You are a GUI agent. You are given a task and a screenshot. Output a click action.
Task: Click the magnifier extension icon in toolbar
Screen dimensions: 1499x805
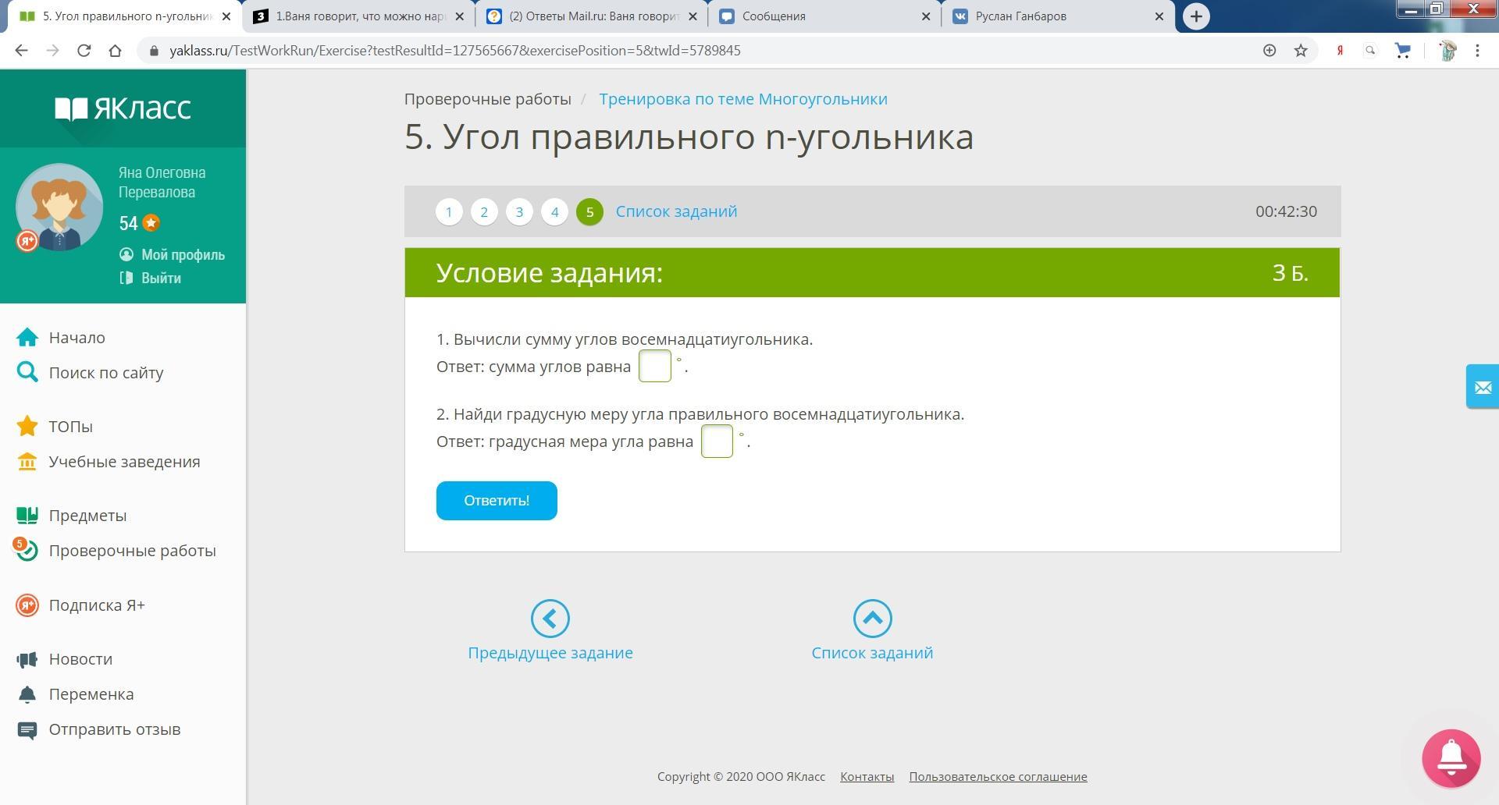point(1370,51)
